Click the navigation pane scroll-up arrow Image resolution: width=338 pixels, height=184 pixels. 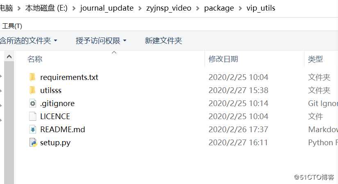pyautogui.click(x=9, y=57)
